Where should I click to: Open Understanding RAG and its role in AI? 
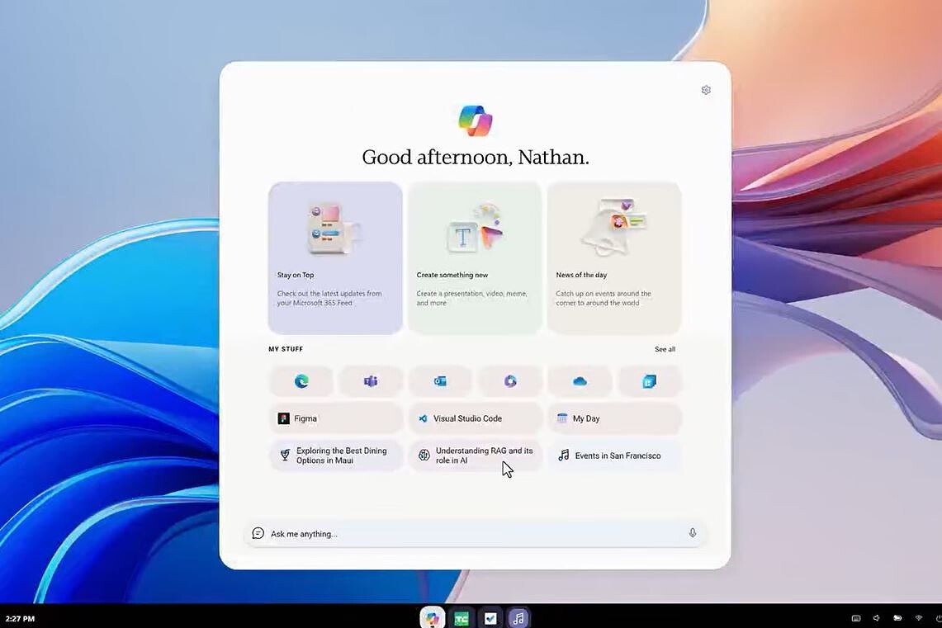pyautogui.click(x=475, y=456)
